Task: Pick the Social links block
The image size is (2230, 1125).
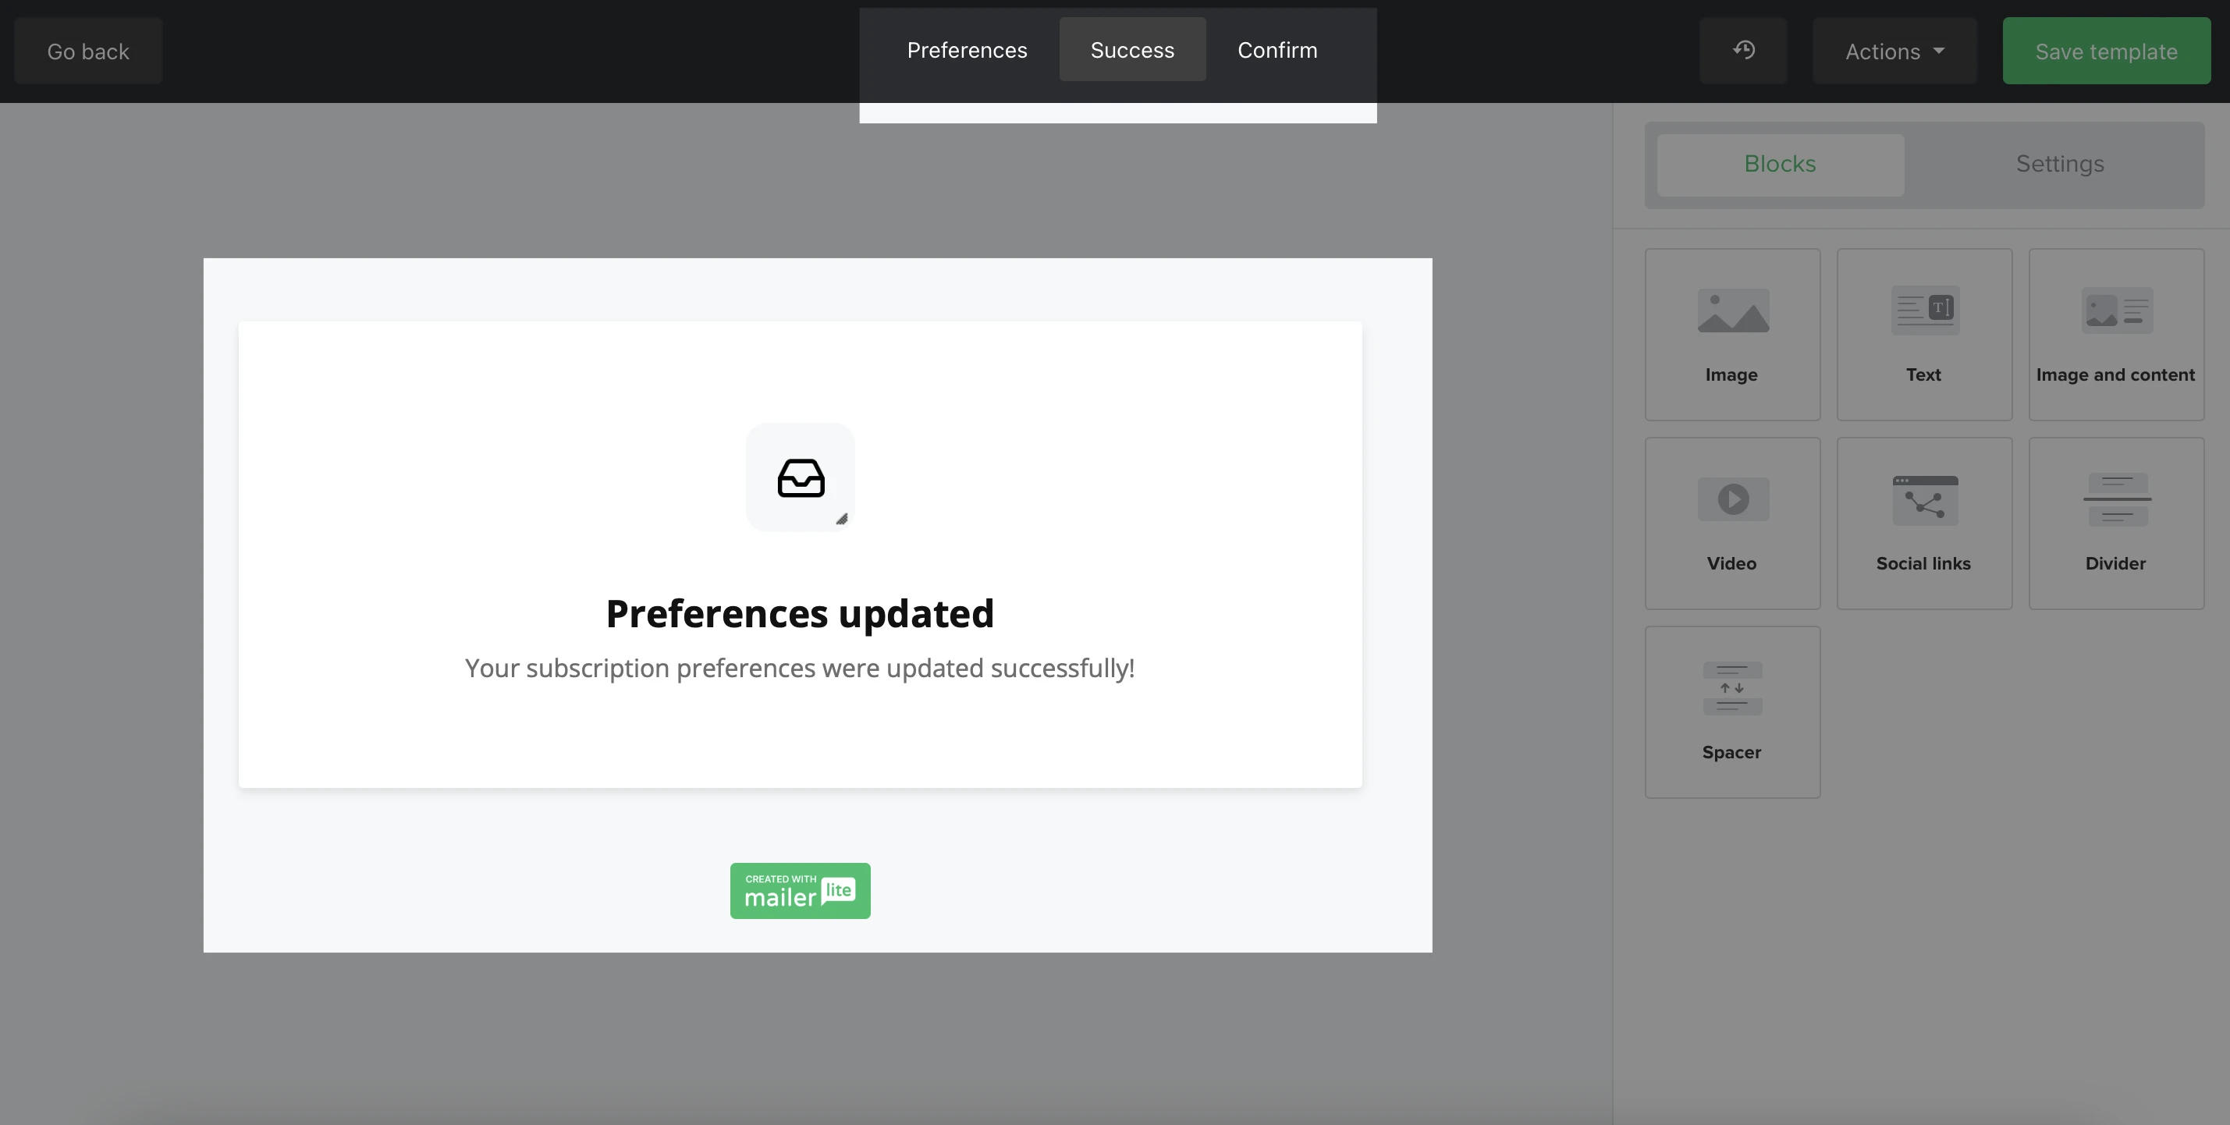Action: (x=1924, y=523)
